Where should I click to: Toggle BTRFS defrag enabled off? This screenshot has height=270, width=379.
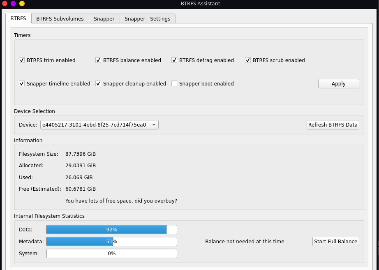pyautogui.click(x=174, y=60)
